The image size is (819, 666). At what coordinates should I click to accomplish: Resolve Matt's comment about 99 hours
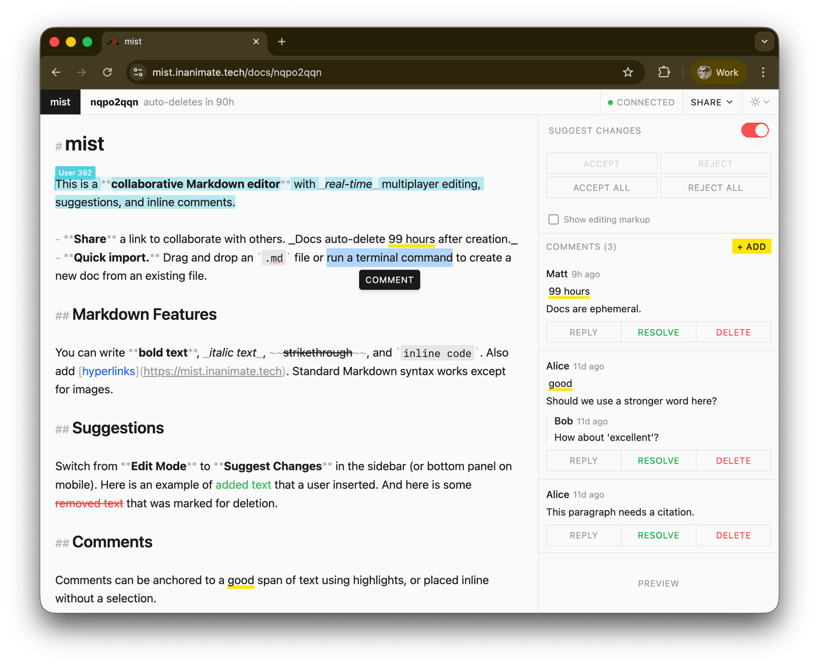click(658, 332)
